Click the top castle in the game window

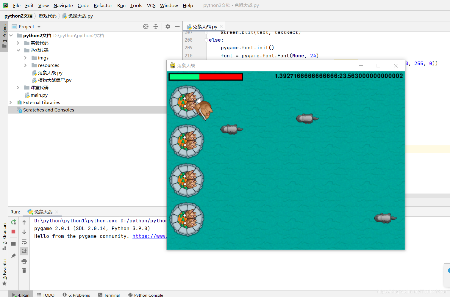point(187,102)
